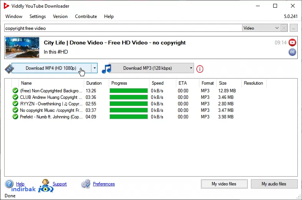The height and width of the screenshot is (200, 302).
Task: Click the browse button with two dots
Action: pos(294,28)
